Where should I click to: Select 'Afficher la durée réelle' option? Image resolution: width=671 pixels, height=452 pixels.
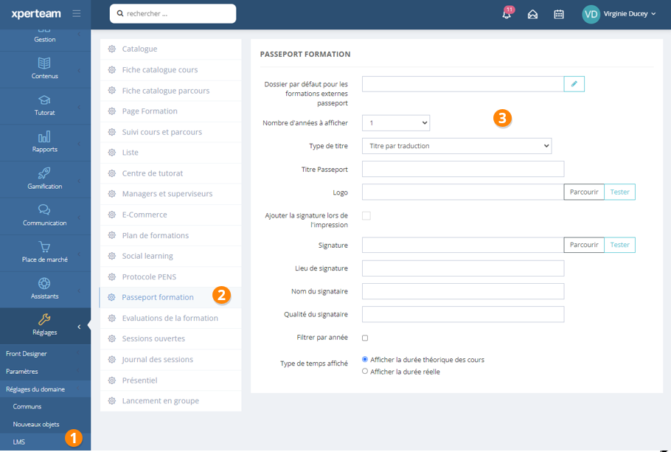[x=364, y=371]
